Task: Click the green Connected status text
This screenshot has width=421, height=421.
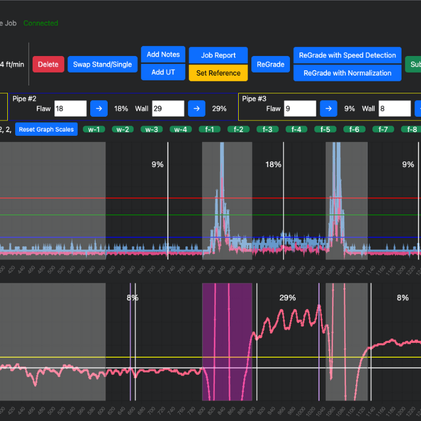Action: [41, 23]
